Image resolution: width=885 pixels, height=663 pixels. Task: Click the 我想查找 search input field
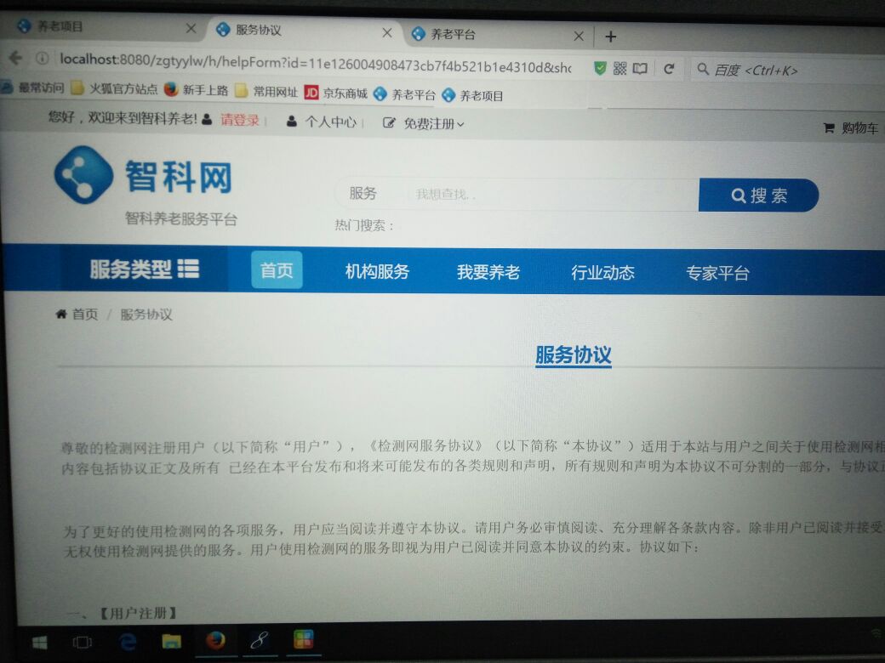click(545, 195)
